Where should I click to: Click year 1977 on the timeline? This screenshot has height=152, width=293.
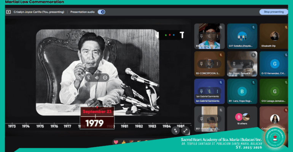pyautogui.click(x=67, y=126)
